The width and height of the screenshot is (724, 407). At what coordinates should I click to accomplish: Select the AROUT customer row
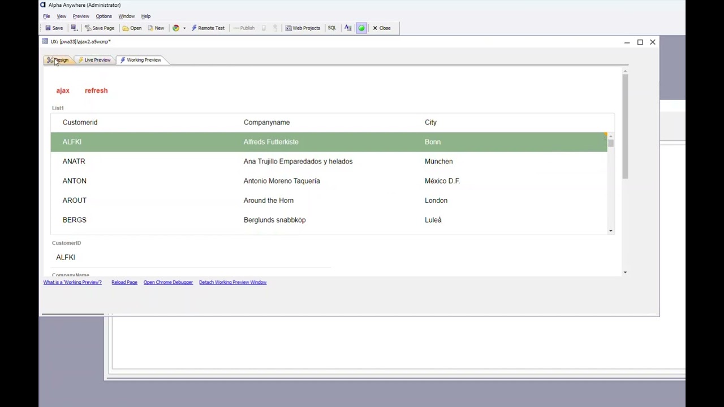(329, 200)
